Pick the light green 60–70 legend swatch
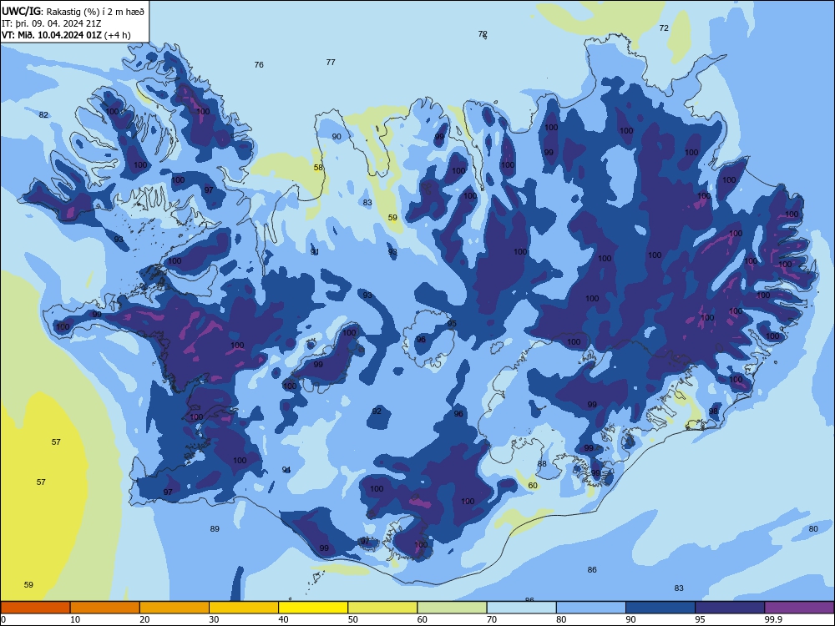The image size is (835, 626). [x=452, y=608]
